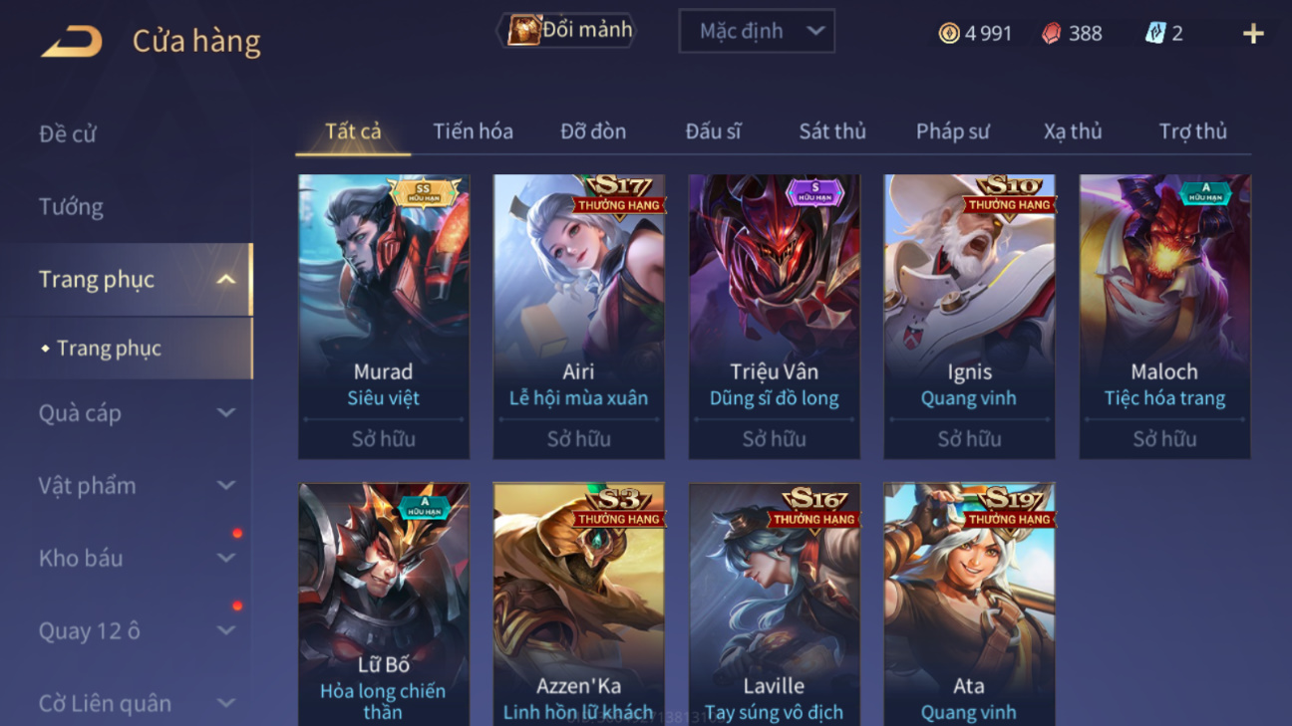Tap the back arrow icon
1292x726 pixels.
click(x=71, y=41)
